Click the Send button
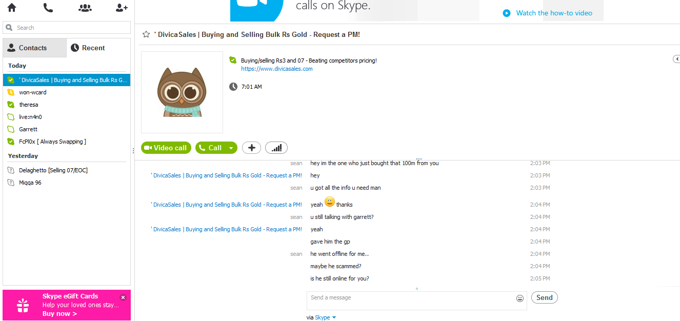Screen dimensions: 680x321 tap(544, 297)
